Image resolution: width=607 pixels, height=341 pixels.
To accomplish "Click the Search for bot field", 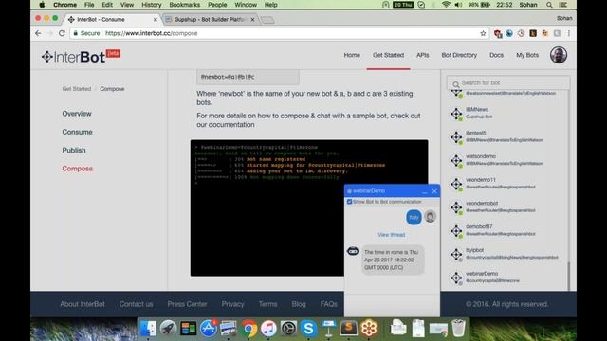I will pyautogui.click(x=508, y=82).
